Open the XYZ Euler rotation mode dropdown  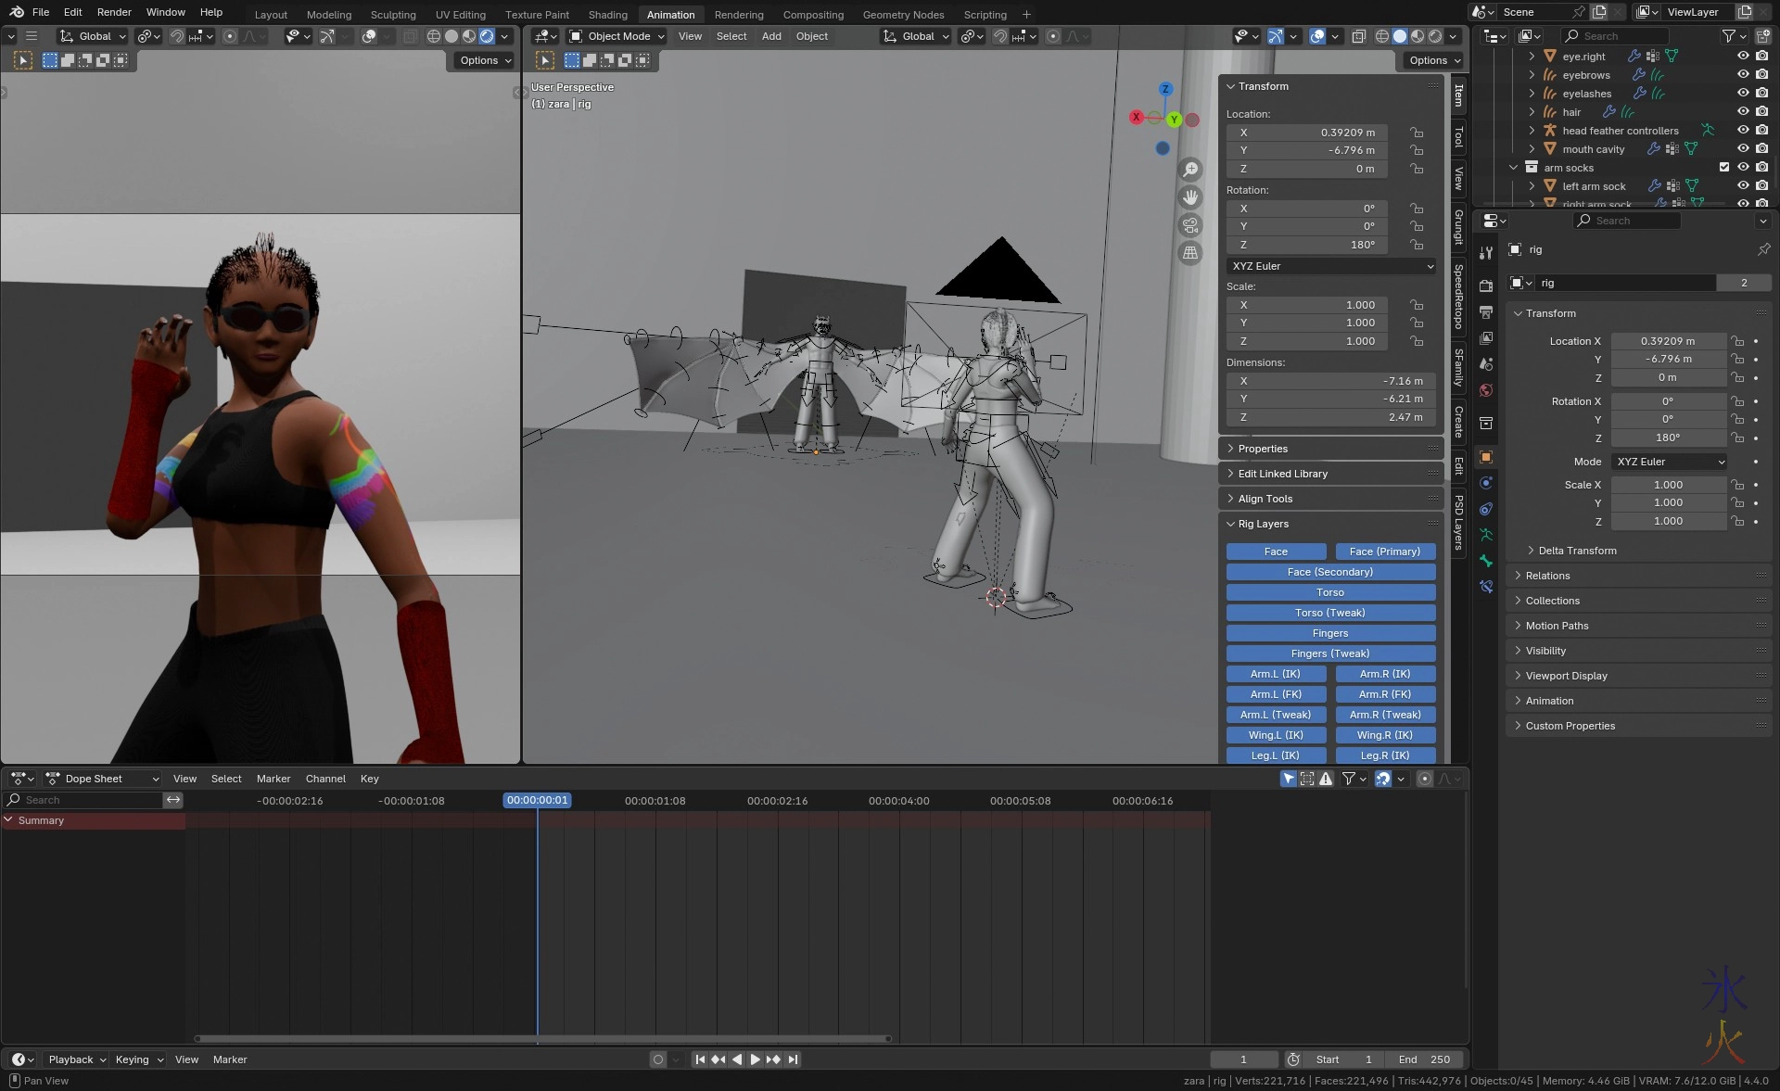click(x=1331, y=266)
